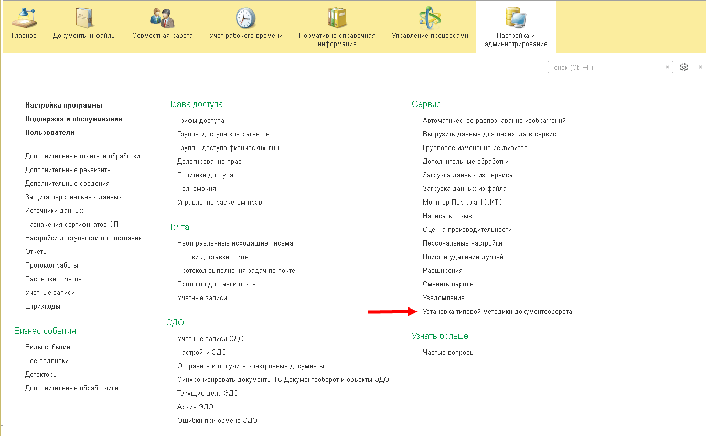Open Штрихкоды
This screenshot has height=436, width=706.
[x=42, y=306]
